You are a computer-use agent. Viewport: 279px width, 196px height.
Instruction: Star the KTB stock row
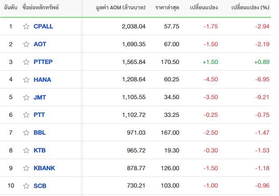pyautogui.click(x=26, y=150)
